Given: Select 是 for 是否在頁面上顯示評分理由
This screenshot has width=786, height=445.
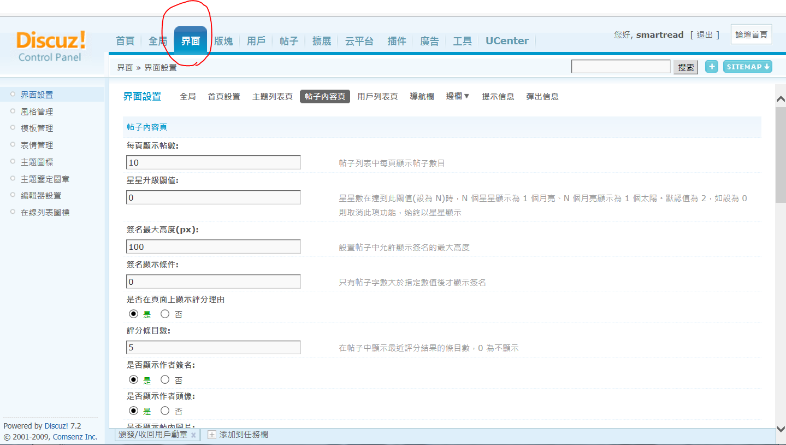Looking at the screenshot, I should (x=133, y=314).
